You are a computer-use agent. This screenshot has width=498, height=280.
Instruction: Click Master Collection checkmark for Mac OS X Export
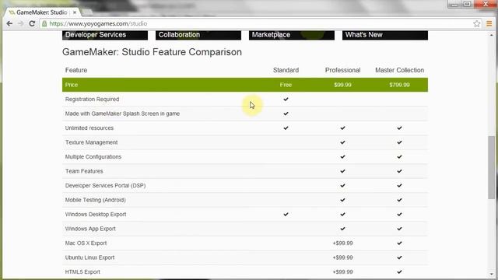(399, 243)
